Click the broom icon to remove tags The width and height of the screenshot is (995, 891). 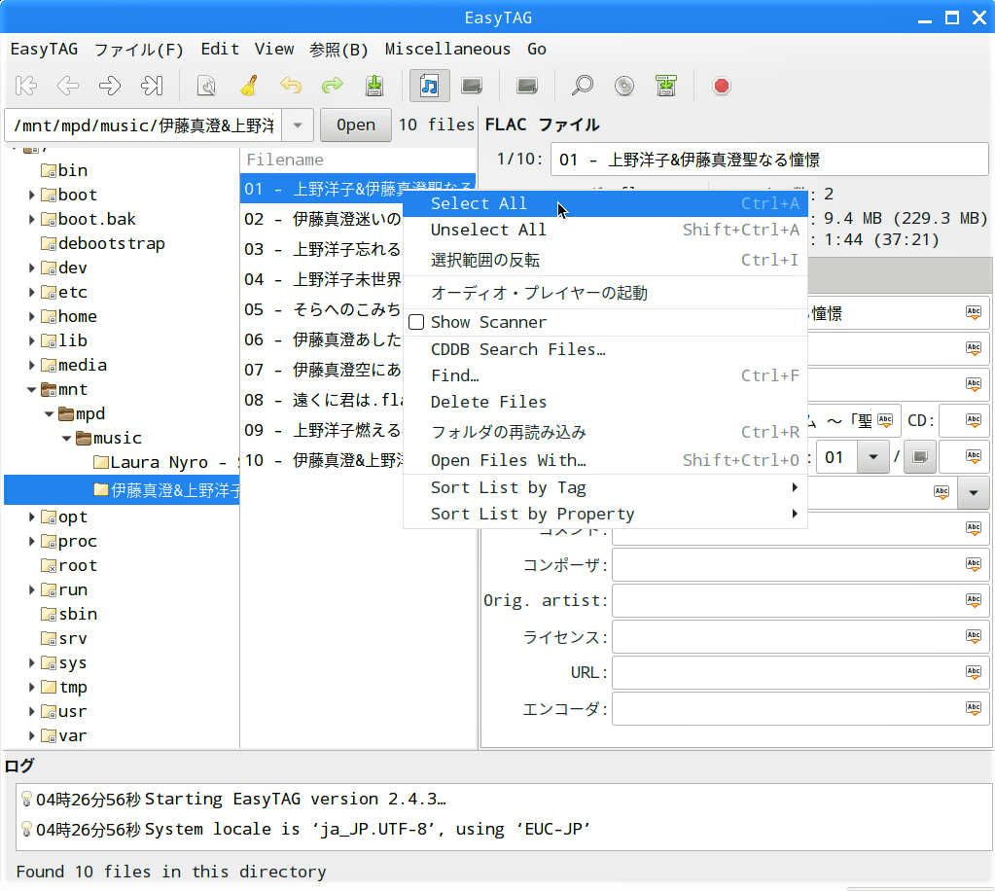249,86
